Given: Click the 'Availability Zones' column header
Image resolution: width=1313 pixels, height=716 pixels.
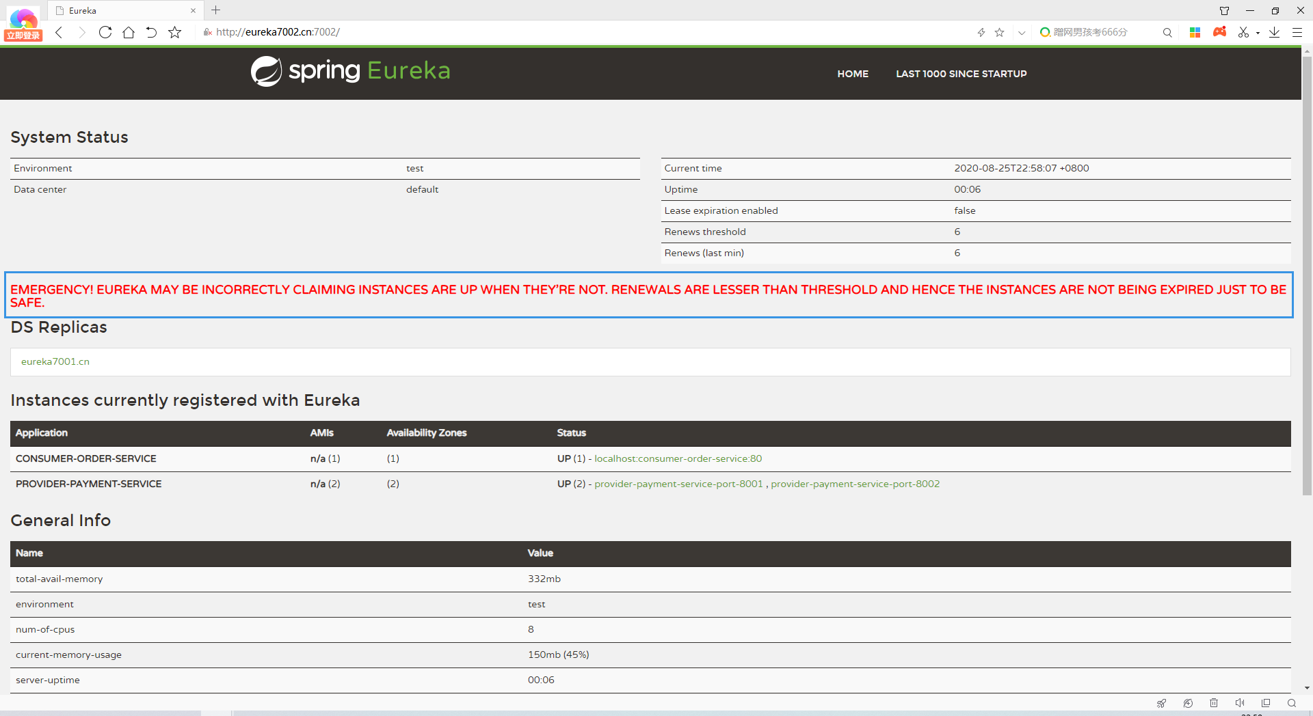Looking at the screenshot, I should [427, 433].
